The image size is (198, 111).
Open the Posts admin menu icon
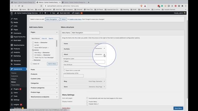click(12, 19)
